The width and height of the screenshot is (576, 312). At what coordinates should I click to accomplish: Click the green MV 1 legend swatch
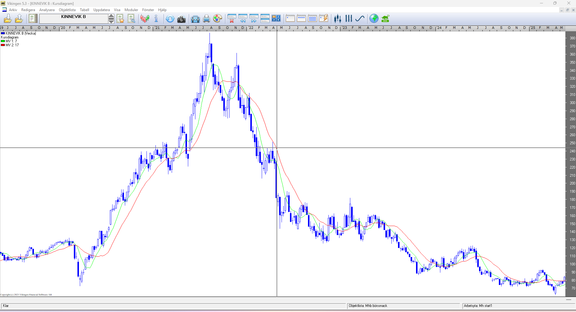tap(3, 41)
